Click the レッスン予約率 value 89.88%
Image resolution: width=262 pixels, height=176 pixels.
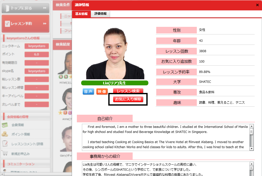[204, 72]
